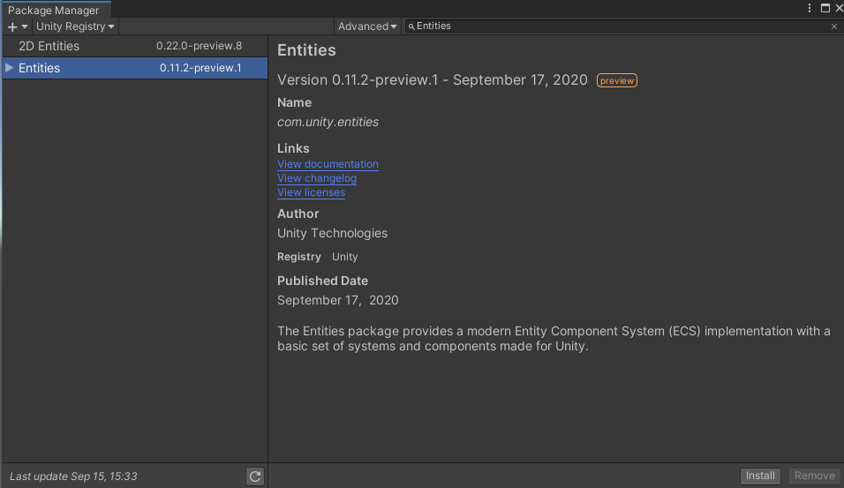
Task: Clear the Entities search text
Action: tap(833, 26)
